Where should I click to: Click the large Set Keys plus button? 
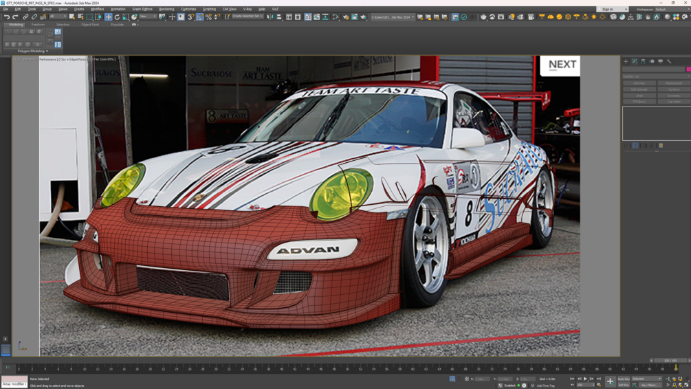tap(610, 381)
